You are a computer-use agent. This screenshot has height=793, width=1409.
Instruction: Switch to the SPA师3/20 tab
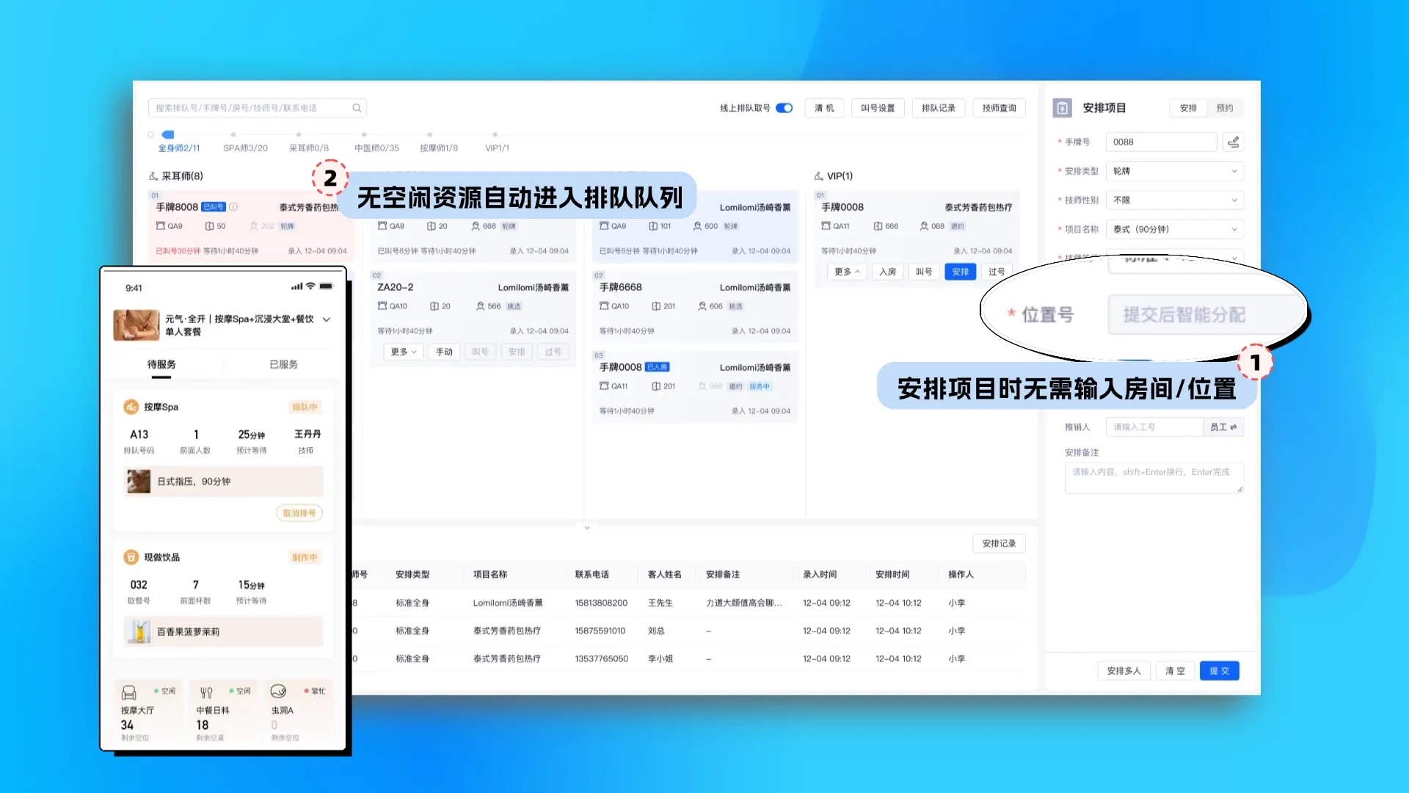pyautogui.click(x=246, y=148)
